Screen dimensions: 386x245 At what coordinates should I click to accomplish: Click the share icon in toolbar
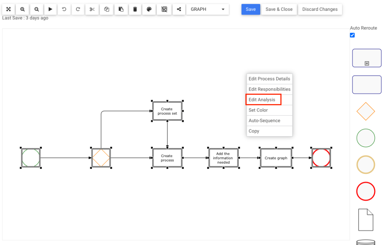(x=179, y=9)
